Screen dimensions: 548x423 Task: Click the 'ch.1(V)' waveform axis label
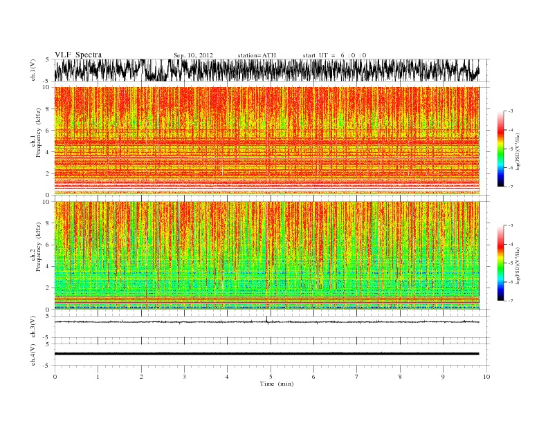[x=33, y=70]
